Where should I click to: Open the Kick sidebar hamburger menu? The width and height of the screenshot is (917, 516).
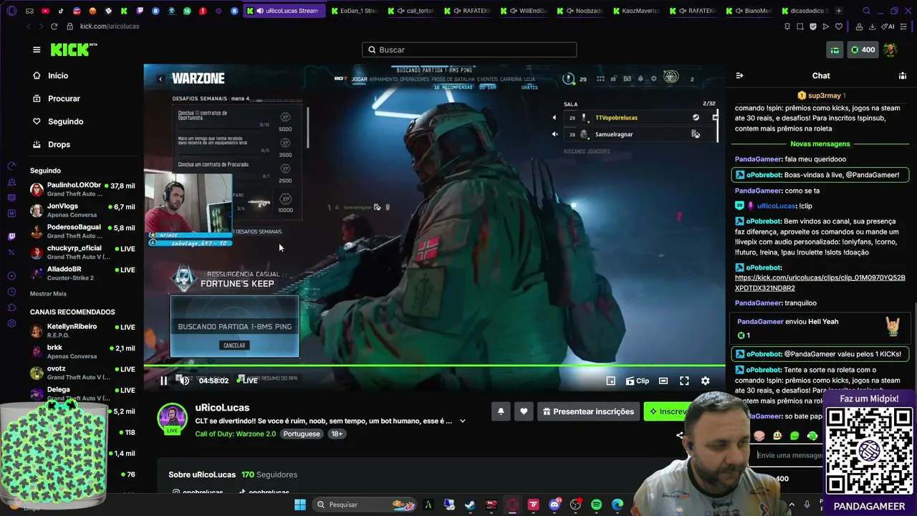pyautogui.click(x=37, y=49)
